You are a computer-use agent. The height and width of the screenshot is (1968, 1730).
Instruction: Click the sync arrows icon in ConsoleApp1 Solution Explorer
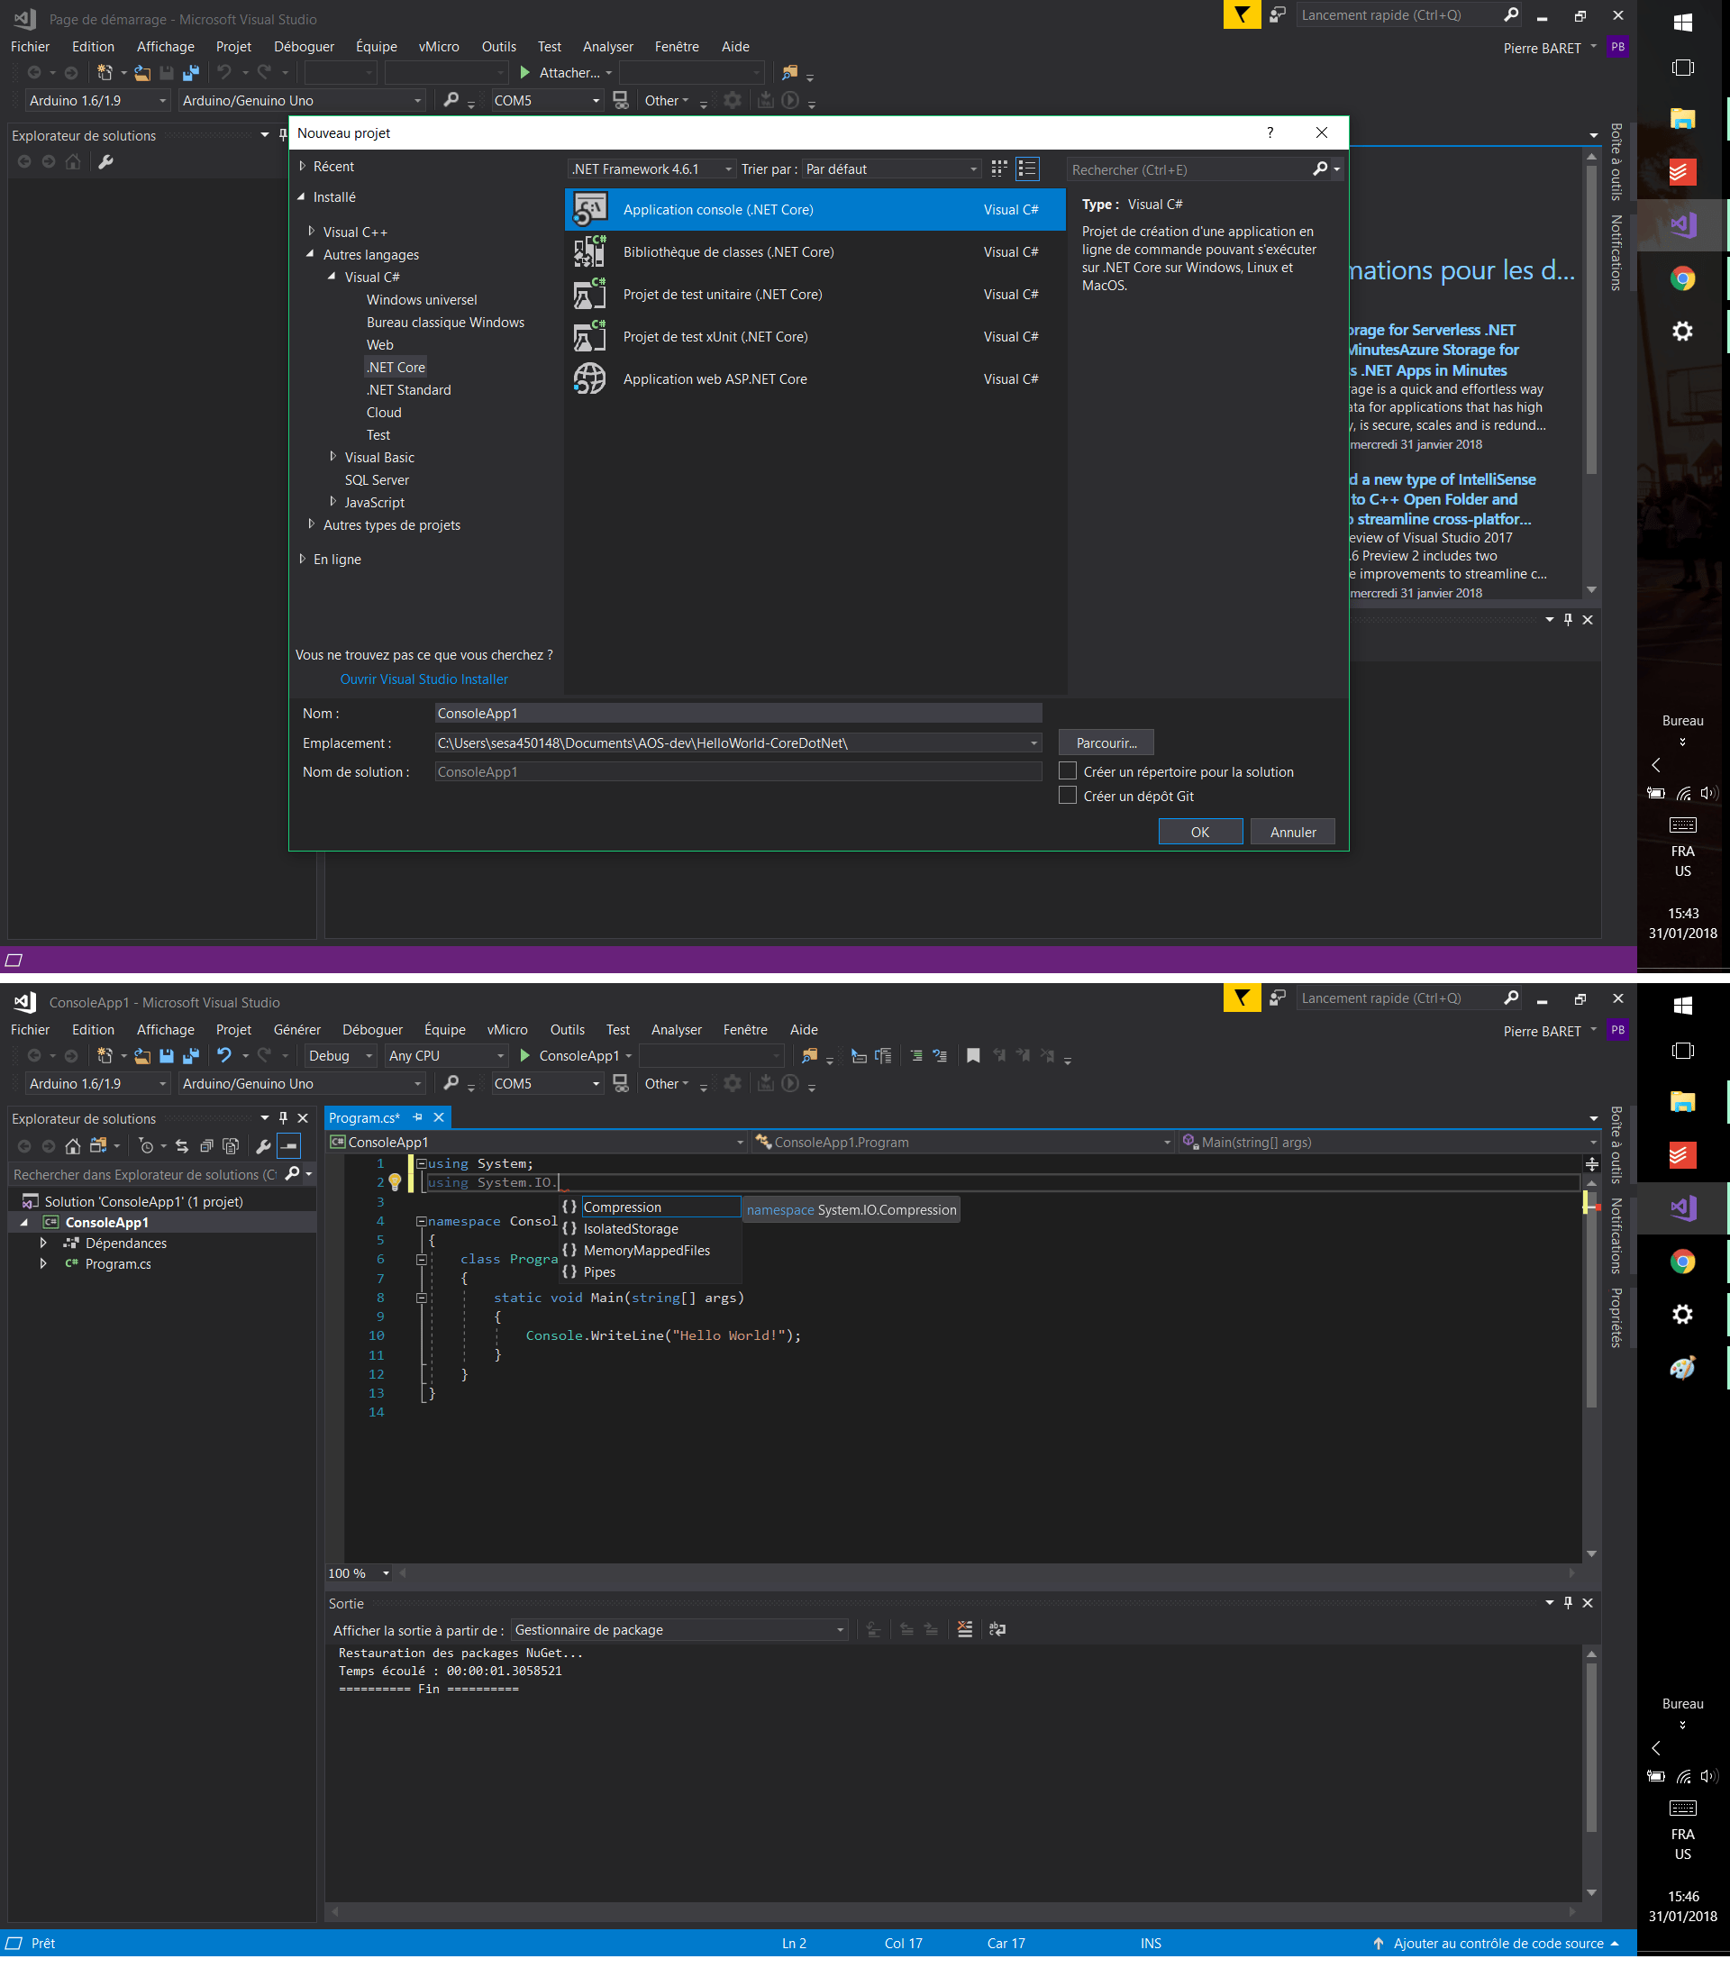[182, 1146]
